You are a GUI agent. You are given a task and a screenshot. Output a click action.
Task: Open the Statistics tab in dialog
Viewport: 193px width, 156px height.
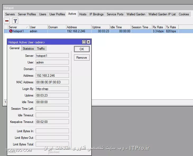tap(28, 49)
